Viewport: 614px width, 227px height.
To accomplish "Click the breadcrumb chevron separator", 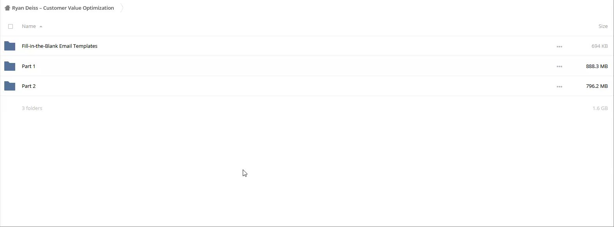I will pos(122,8).
